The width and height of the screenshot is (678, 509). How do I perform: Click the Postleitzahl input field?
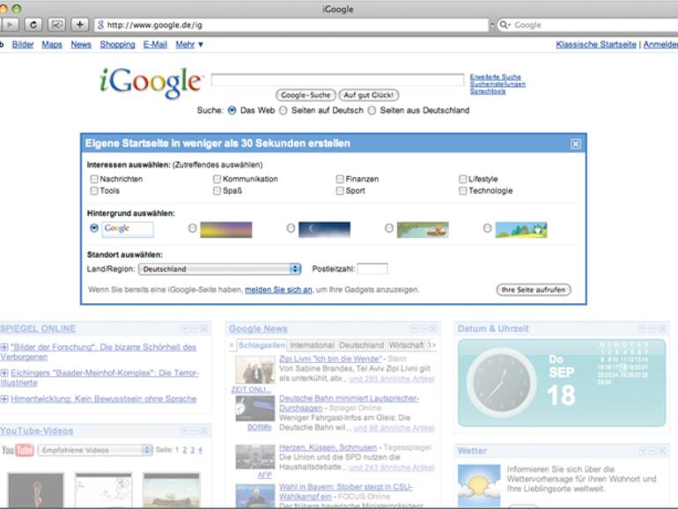point(372,269)
